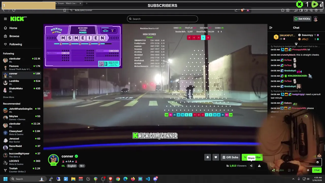Open the profile avatar menu
325x183 pixels.
pyautogui.click(x=315, y=19)
